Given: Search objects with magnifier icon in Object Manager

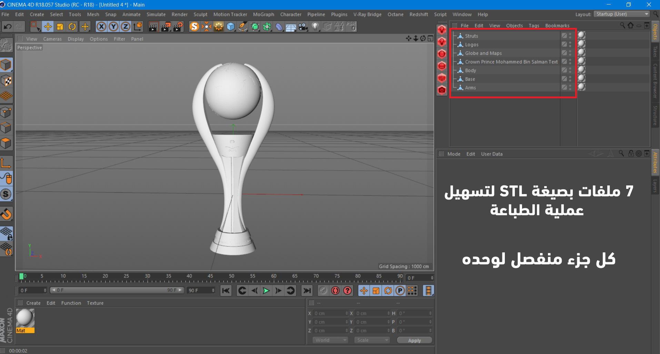Looking at the screenshot, I should point(622,25).
